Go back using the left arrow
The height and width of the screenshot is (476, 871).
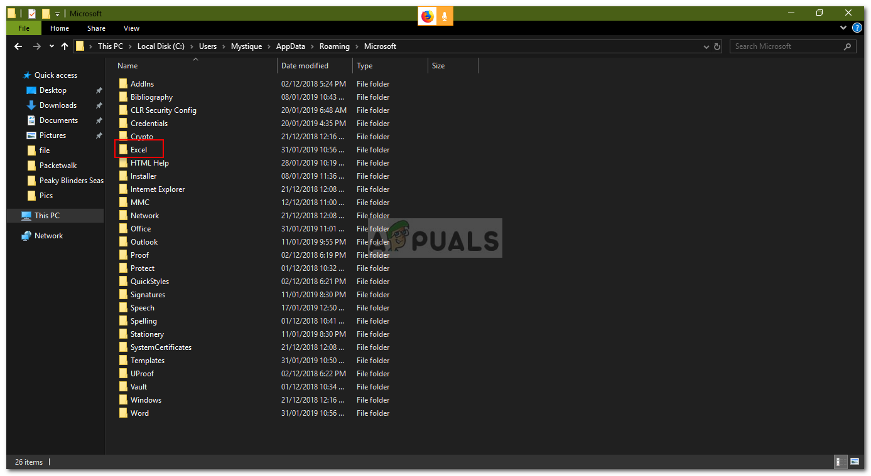coord(18,46)
